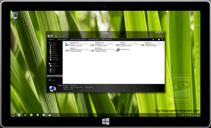Viewport: 211px width, 128px height.
Task: Click the 'Processor:' label in details pane
Action: [66, 87]
